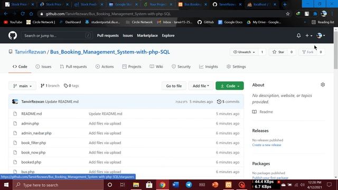338x190 pixels.
Task: Switch to the Wiki tab
Action: 156,66
